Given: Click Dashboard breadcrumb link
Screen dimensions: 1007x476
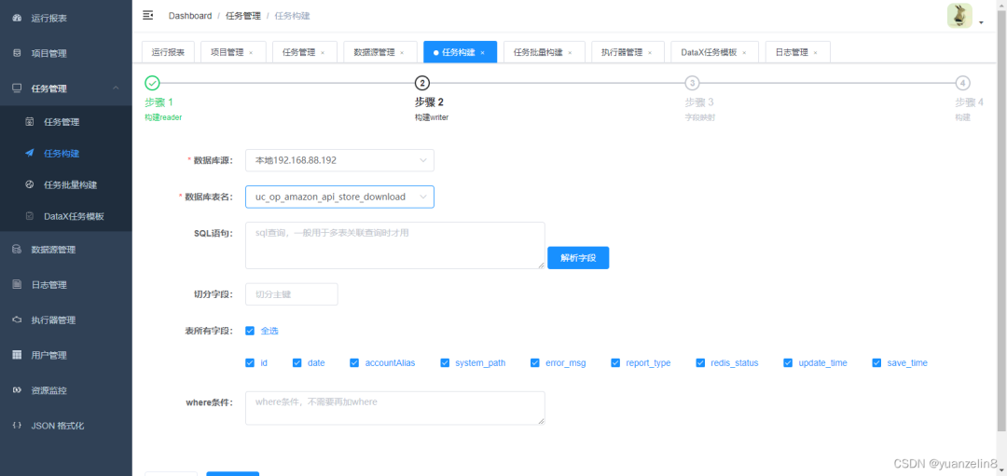Looking at the screenshot, I should 190,16.
